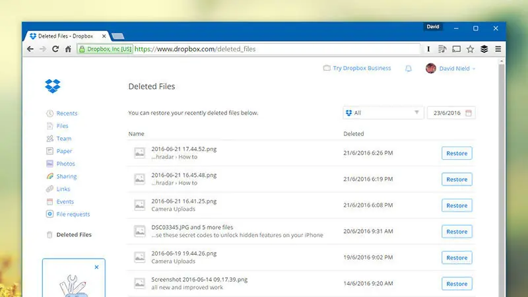
Task: Click image thumbnail for 2016-06-21 17.44.52.png
Action: pos(139,152)
